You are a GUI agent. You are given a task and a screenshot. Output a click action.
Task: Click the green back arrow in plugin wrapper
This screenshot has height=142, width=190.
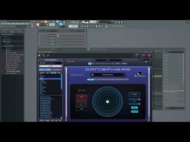point(39,56)
